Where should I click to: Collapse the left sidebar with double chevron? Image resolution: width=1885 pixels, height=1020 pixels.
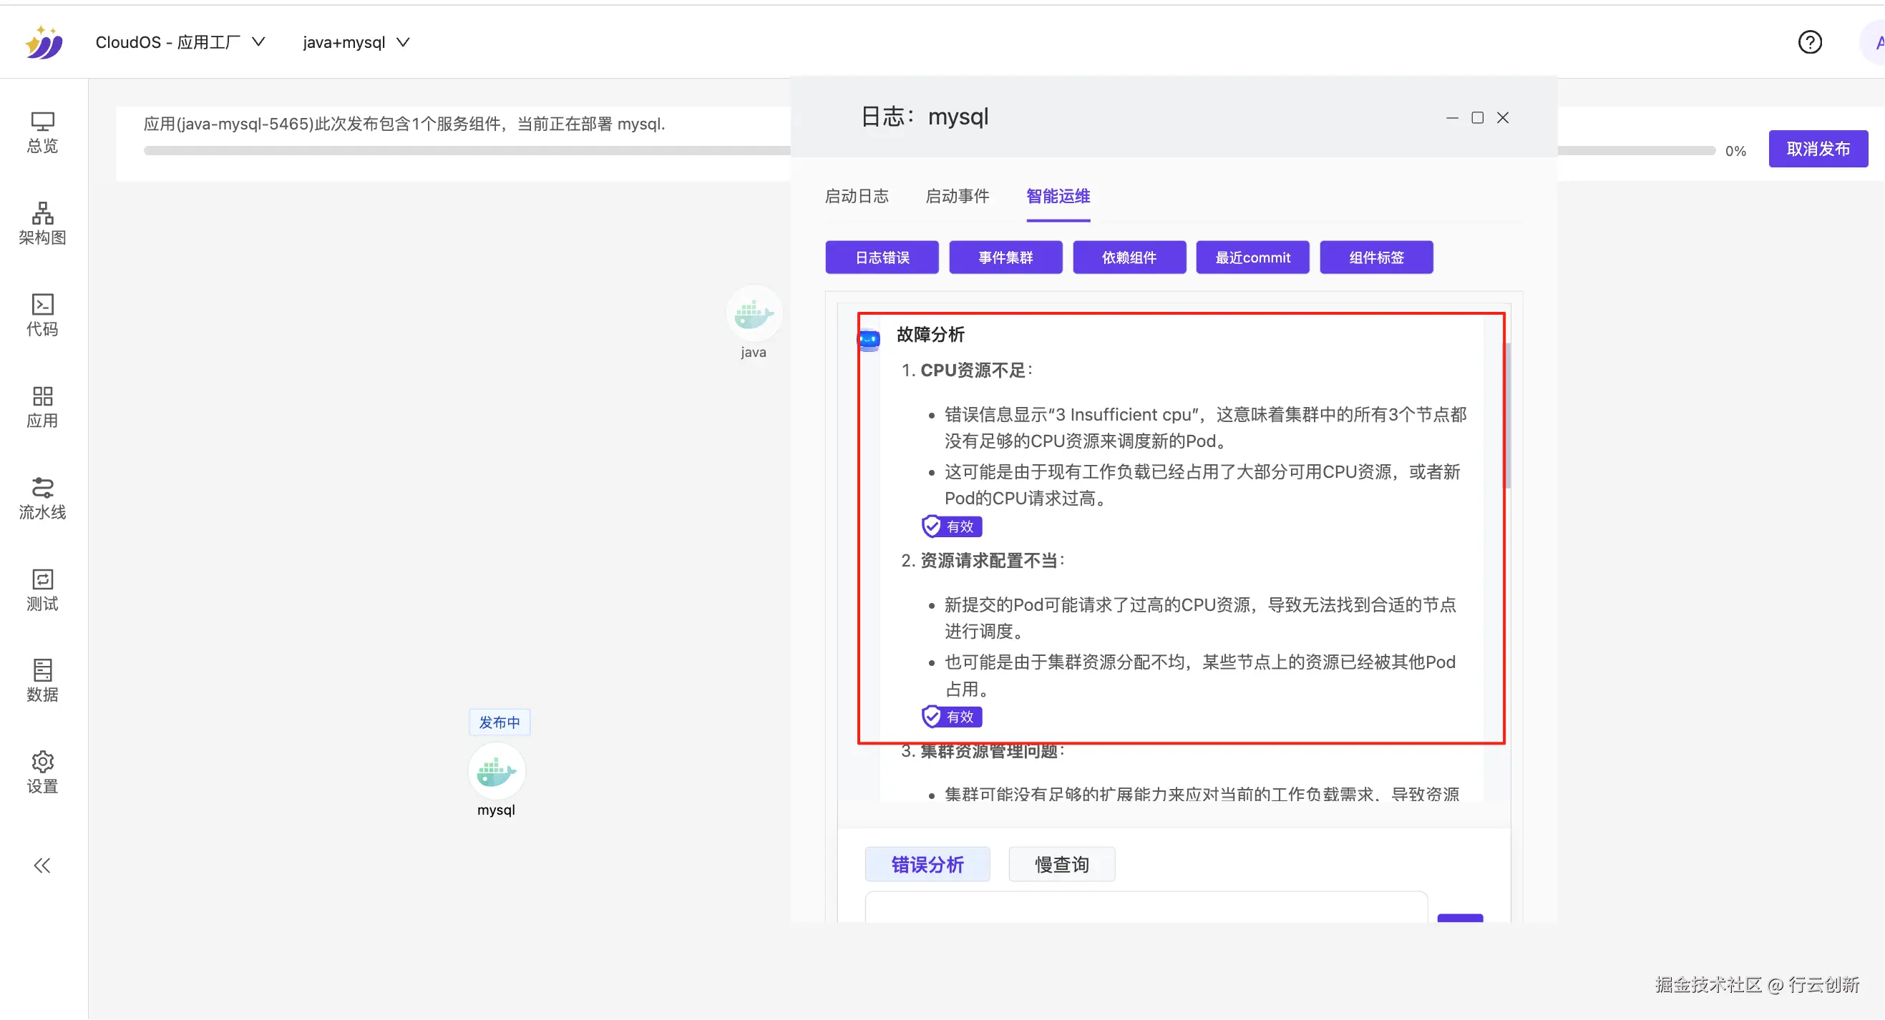(x=42, y=865)
